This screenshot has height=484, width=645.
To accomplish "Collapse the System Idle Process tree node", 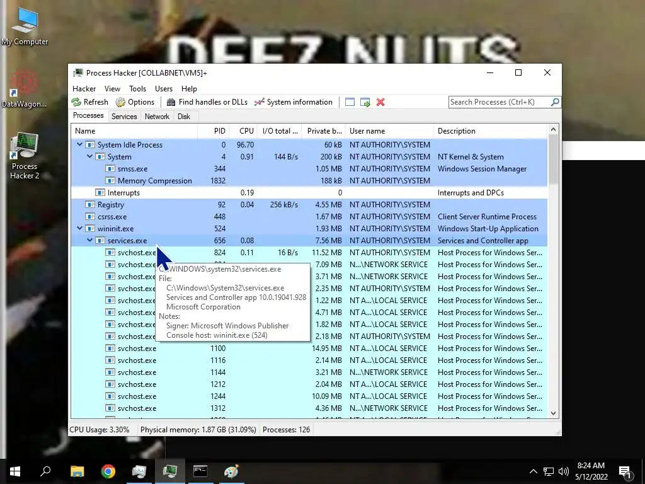I will pos(79,145).
